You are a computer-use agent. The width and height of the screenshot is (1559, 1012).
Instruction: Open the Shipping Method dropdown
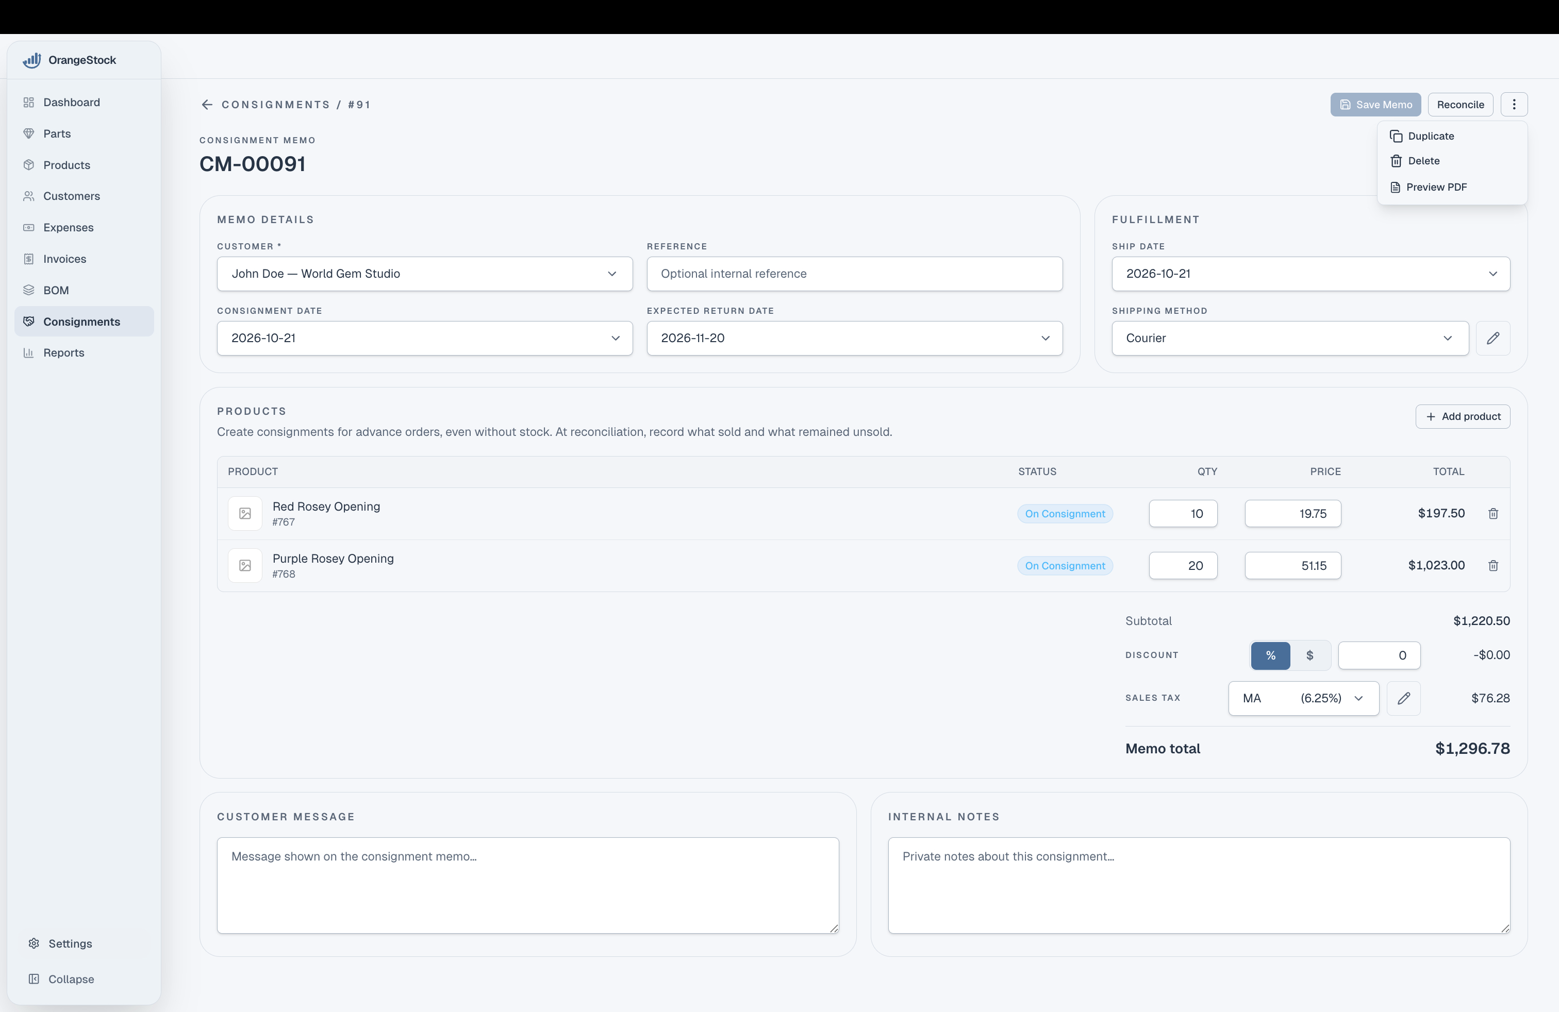[x=1290, y=339]
